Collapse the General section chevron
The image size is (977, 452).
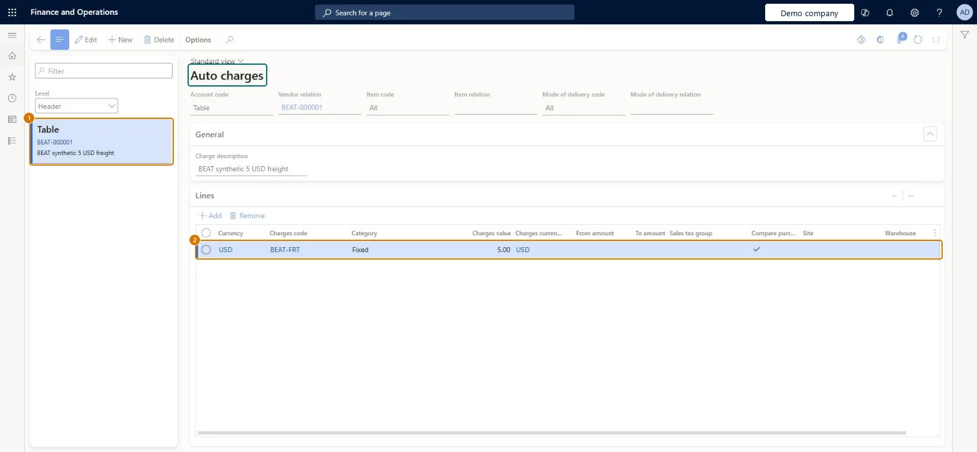click(930, 134)
